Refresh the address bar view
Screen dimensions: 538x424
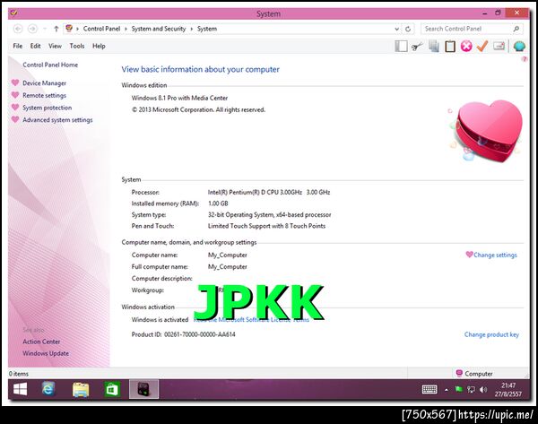click(x=408, y=29)
